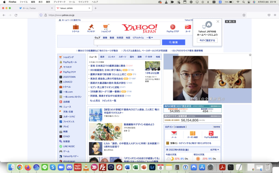Bookmark this page with the star icon

point(244,15)
